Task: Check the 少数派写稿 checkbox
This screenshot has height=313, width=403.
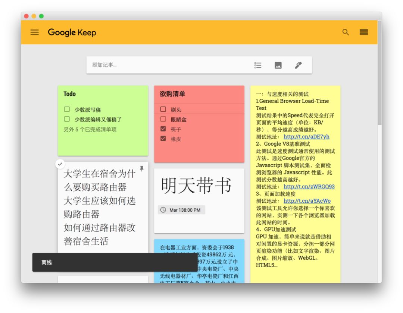Action: (x=67, y=109)
